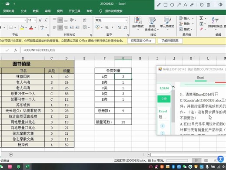Image resolution: width=226 pixels, height=170 pixels.
Task: Click the Tell Me search box (操作说明搜索)
Action: 114,11
